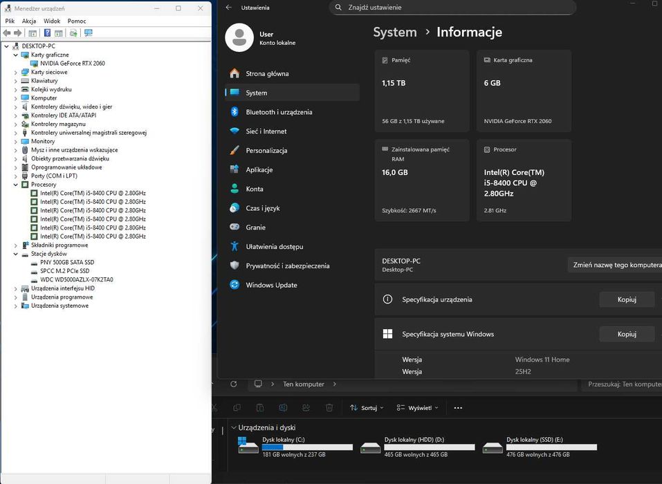Image resolution: width=662 pixels, height=484 pixels.
Task: Click the three-dots more options in Explorer
Action: point(458,408)
